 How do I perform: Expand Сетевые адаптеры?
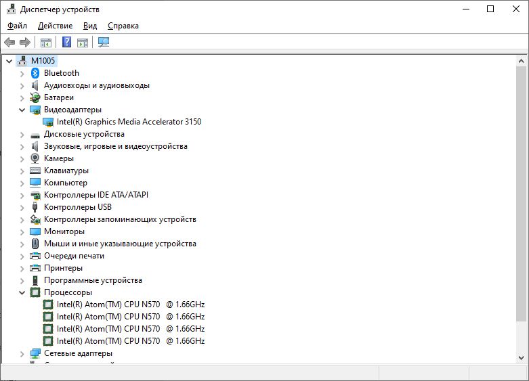pos(22,354)
